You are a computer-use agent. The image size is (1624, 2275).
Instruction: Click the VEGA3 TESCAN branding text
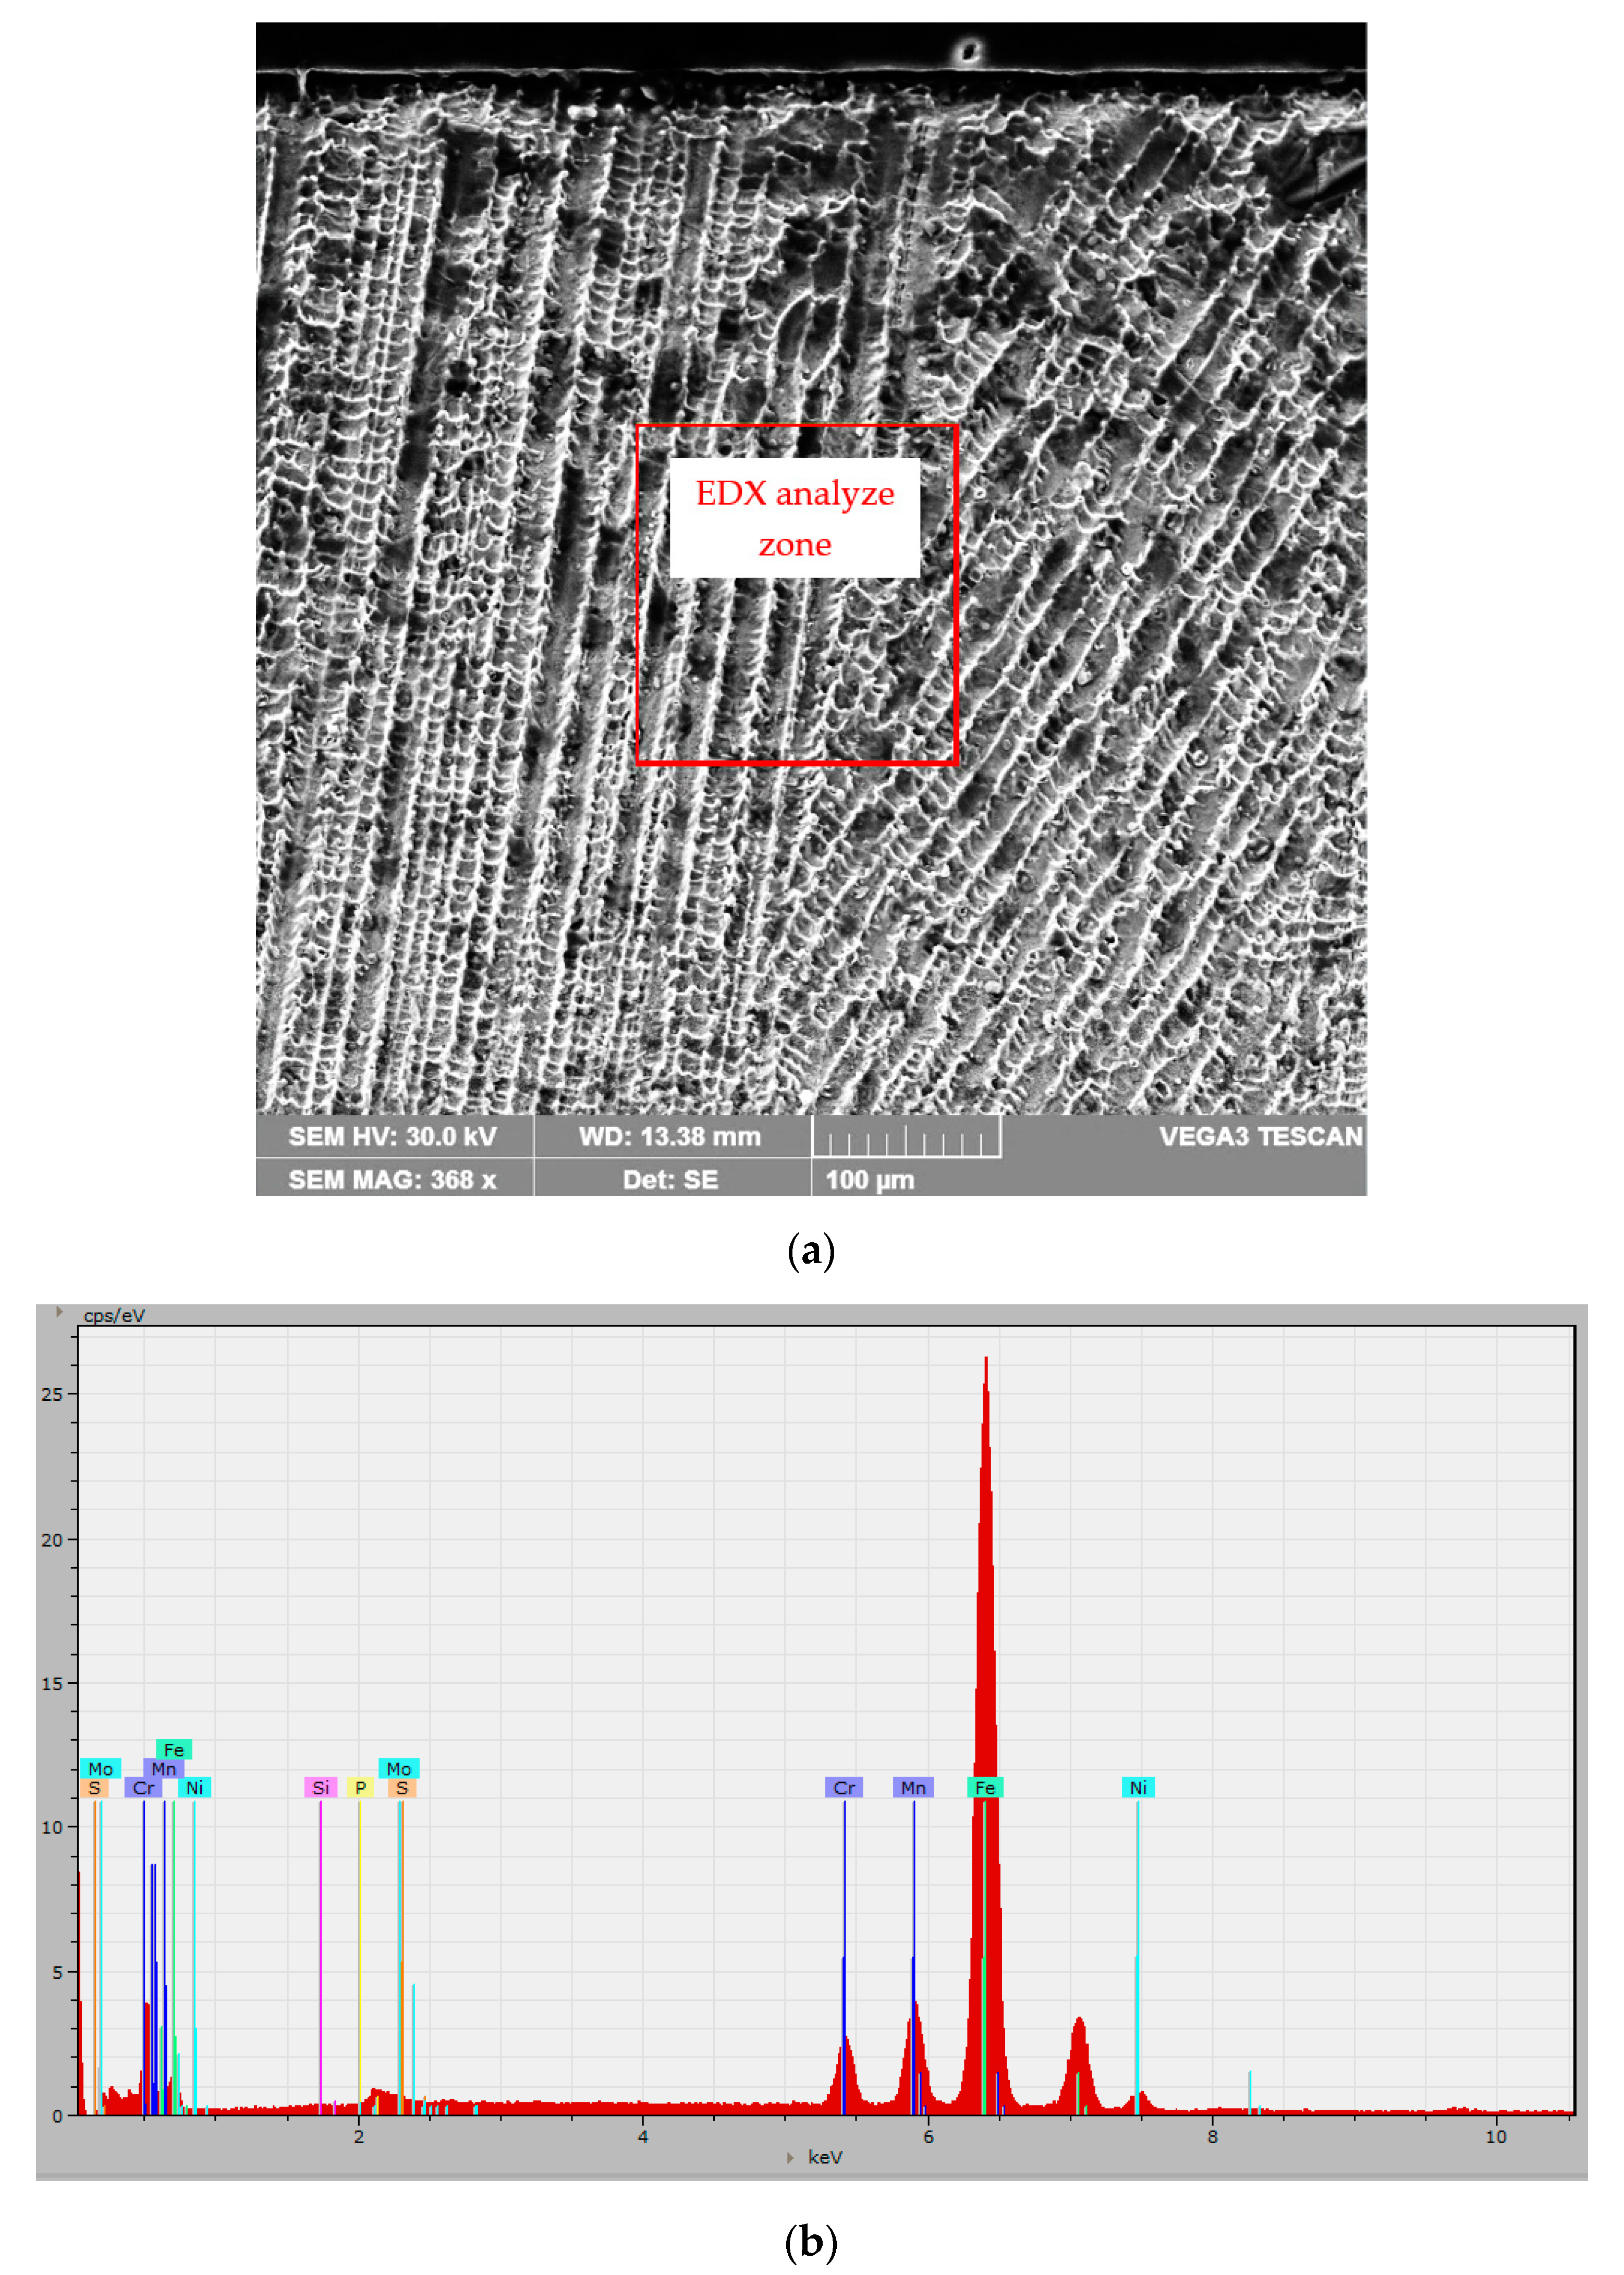[x=1260, y=1136]
